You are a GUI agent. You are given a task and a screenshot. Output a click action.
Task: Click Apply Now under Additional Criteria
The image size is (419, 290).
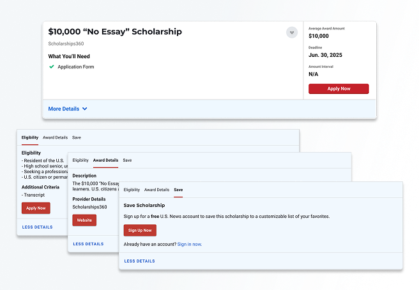click(x=36, y=208)
